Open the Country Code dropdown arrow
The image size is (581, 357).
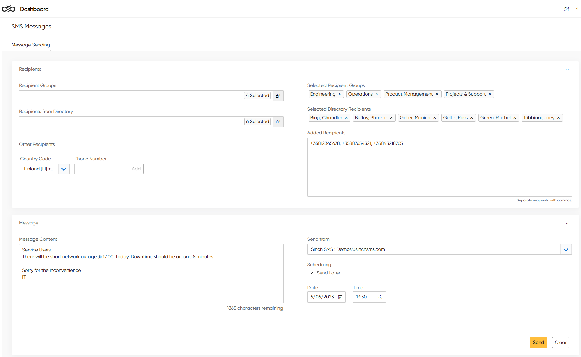coord(64,169)
